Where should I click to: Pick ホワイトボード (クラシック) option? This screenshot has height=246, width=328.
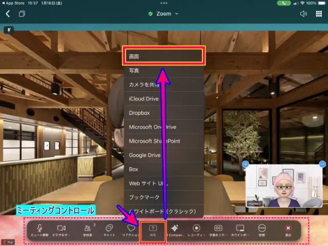(164, 211)
